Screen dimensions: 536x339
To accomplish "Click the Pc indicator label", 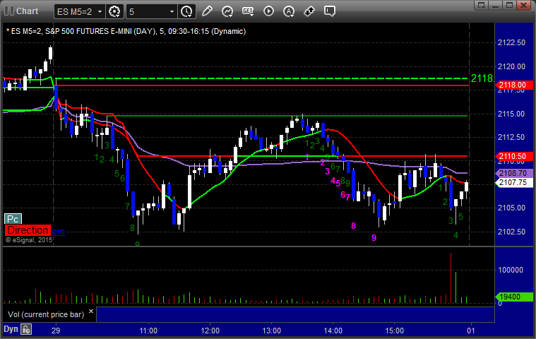I will tap(13, 219).
